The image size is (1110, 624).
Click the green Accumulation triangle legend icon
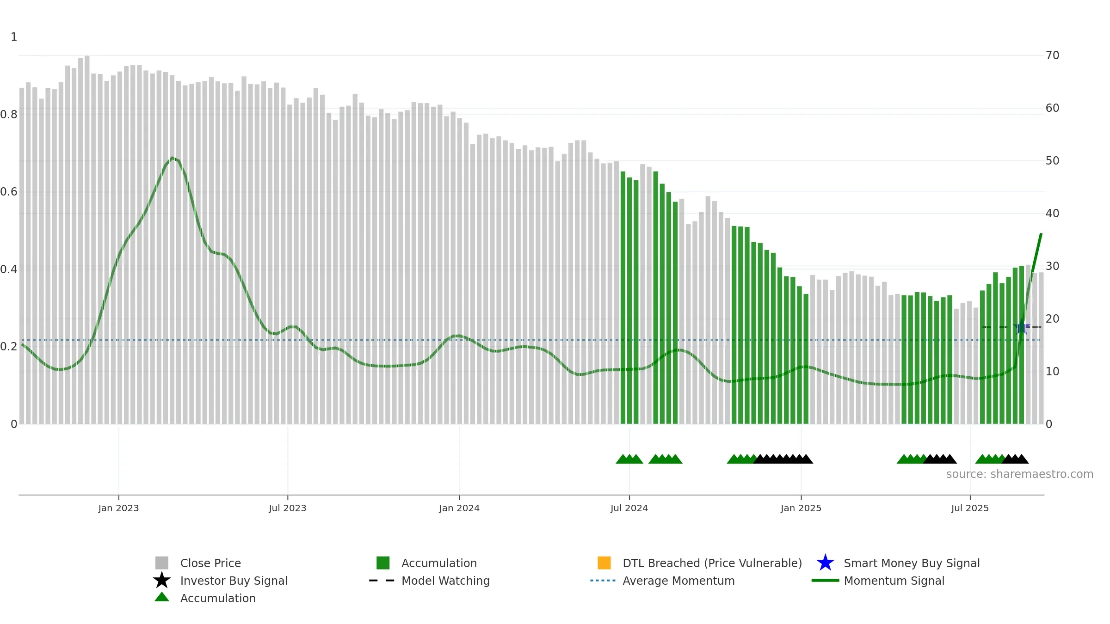pos(162,597)
